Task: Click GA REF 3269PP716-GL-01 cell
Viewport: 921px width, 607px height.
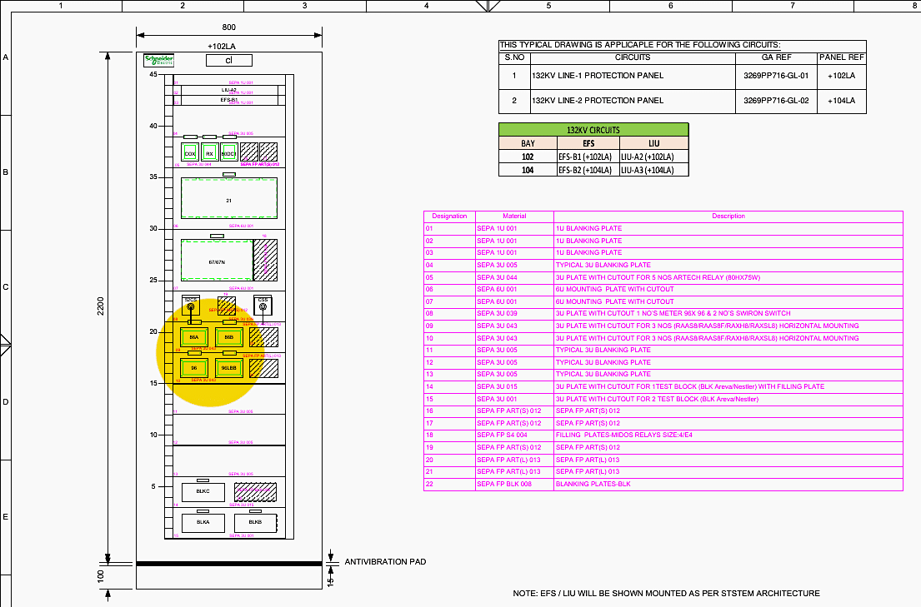Action: 776,76
